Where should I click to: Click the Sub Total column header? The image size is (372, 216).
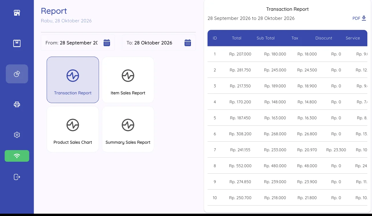pyautogui.click(x=266, y=38)
